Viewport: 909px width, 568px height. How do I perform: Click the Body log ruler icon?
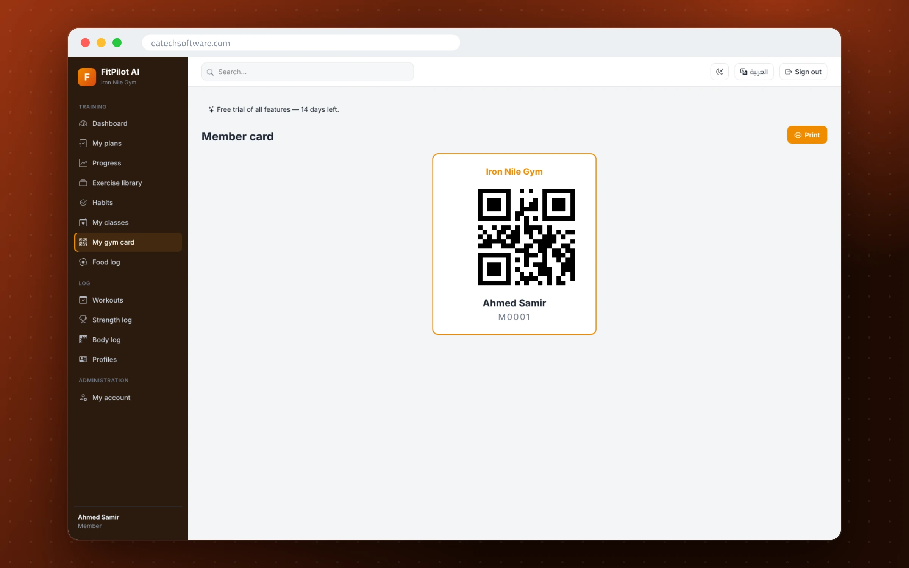(83, 339)
